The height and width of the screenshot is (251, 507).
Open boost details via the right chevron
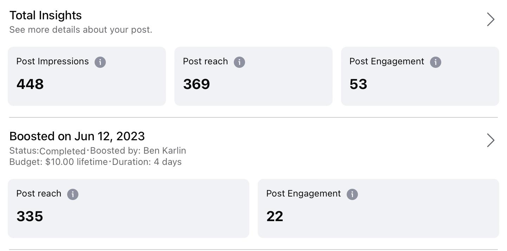pyautogui.click(x=490, y=140)
